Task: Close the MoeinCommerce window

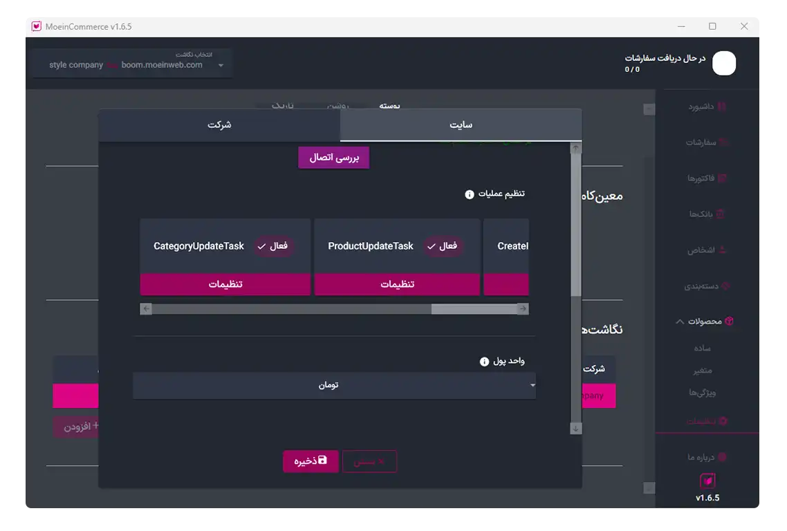Action: [744, 26]
